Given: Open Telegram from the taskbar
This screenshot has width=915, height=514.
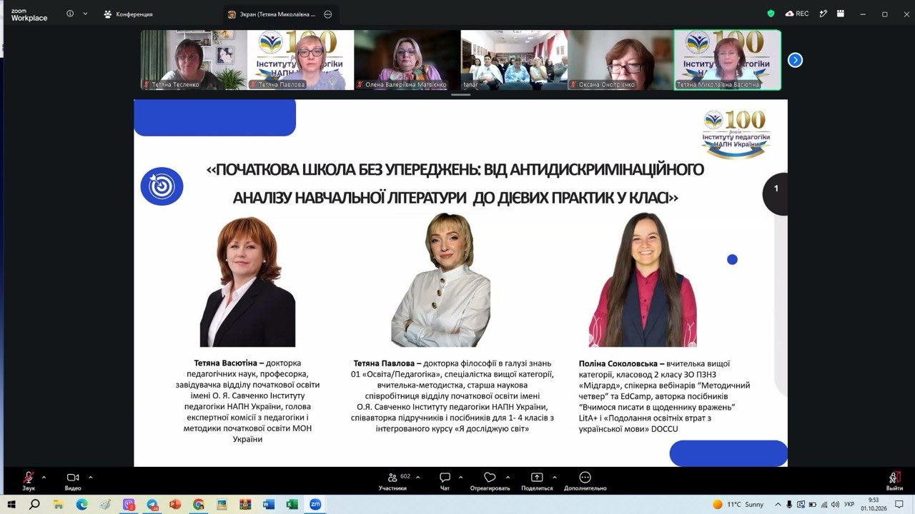Looking at the screenshot, I should 152,504.
